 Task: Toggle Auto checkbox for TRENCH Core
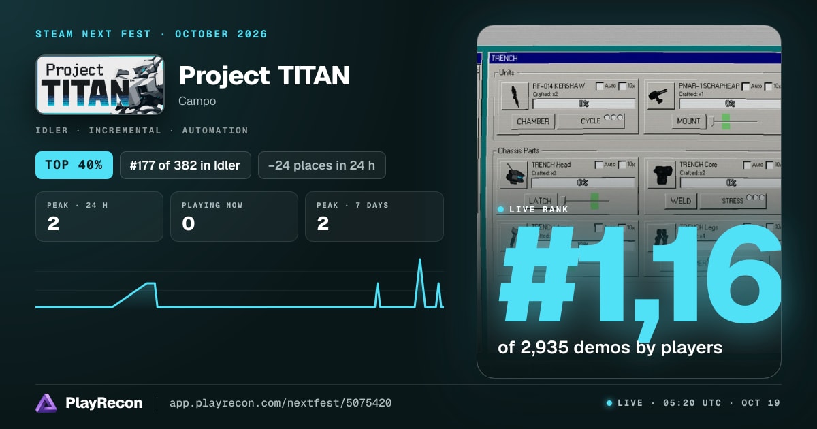[x=748, y=165]
